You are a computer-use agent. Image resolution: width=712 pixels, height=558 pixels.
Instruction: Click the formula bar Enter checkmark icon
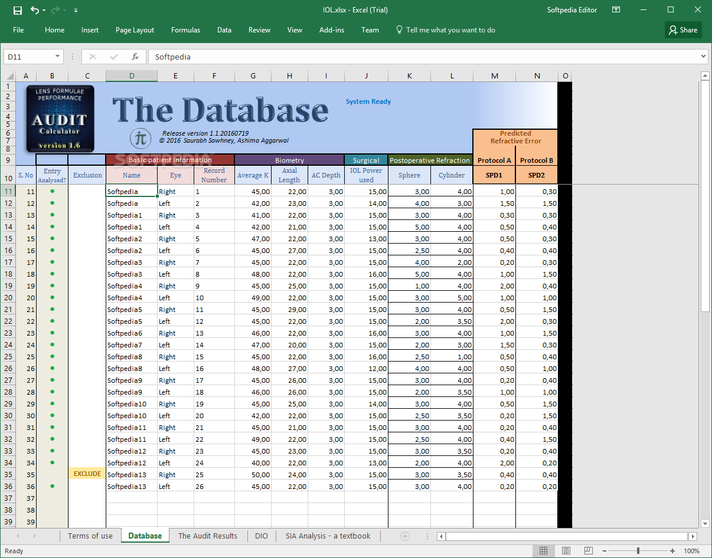pos(114,57)
